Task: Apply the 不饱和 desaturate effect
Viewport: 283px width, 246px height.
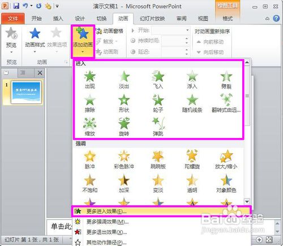Action: coord(90,183)
